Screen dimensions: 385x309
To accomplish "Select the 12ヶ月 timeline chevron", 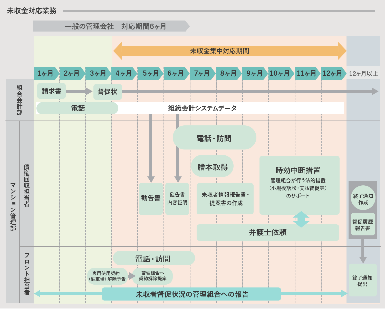I will 332,73.
